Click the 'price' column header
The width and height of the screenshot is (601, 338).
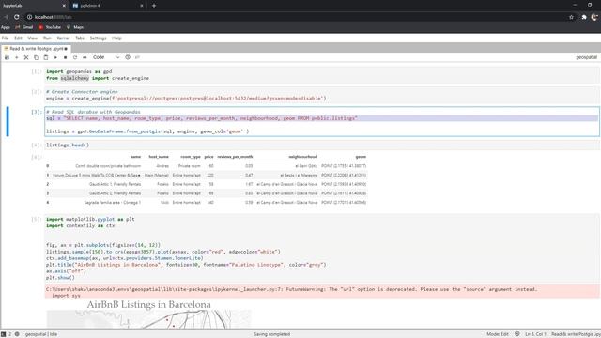(208, 157)
